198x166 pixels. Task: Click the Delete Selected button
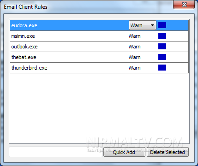pos(168,152)
